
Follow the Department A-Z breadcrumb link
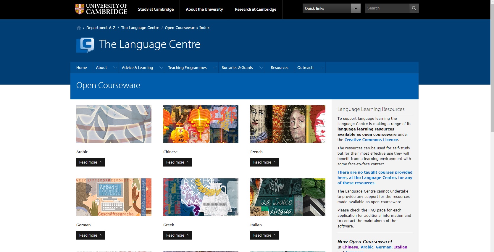tap(101, 28)
